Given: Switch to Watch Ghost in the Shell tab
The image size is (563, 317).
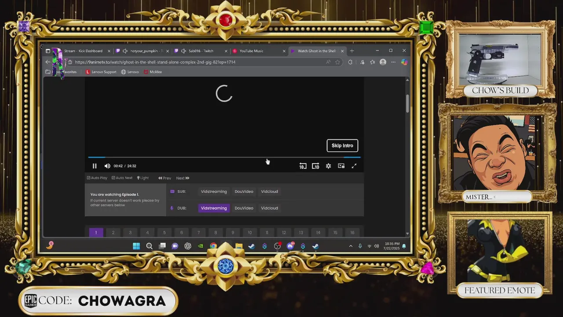Looking at the screenshot, I should coord(317,51).
